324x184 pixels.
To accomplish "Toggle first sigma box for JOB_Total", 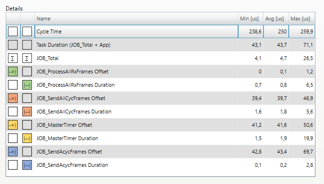I will click(x=13, y=58).
